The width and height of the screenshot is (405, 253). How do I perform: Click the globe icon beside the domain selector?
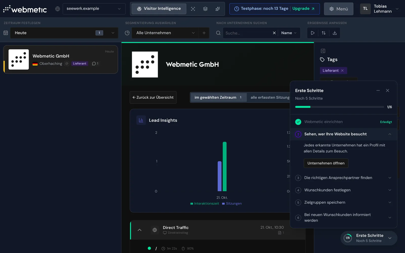58,9
